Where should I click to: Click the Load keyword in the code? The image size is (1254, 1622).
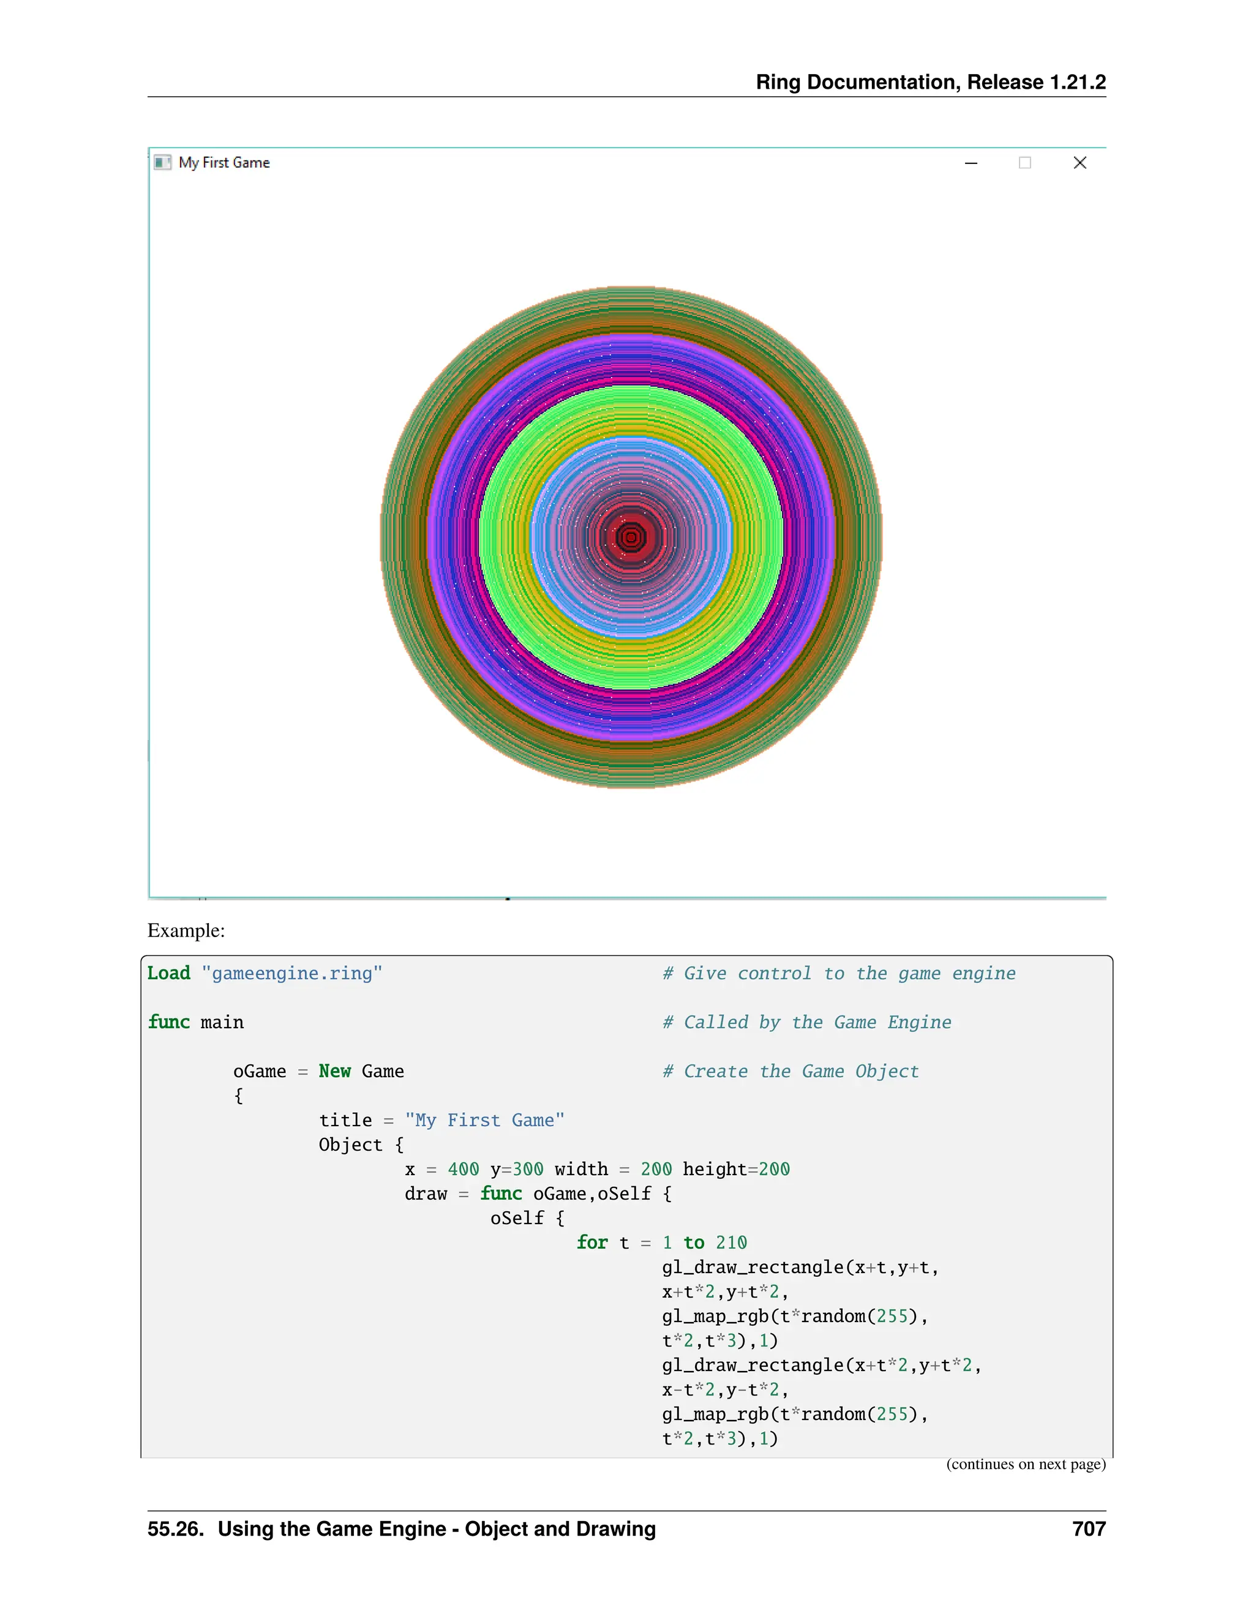[168, 973]
